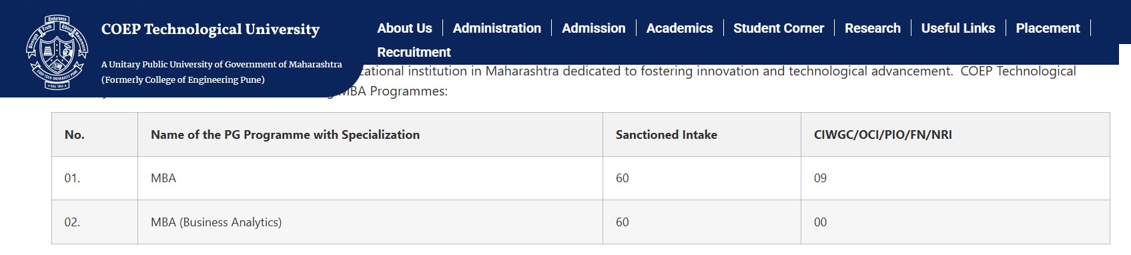Select the MBA programme row cell
Screen dimensions: 1131x255
[x=370, y=178]
